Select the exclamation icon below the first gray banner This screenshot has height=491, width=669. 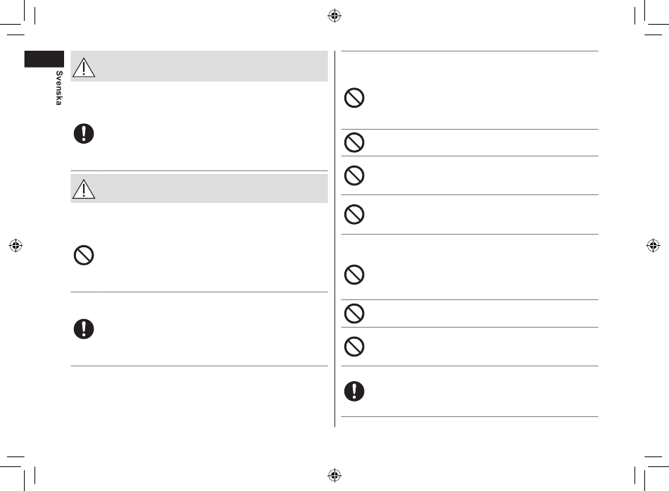tap(84, 134)
